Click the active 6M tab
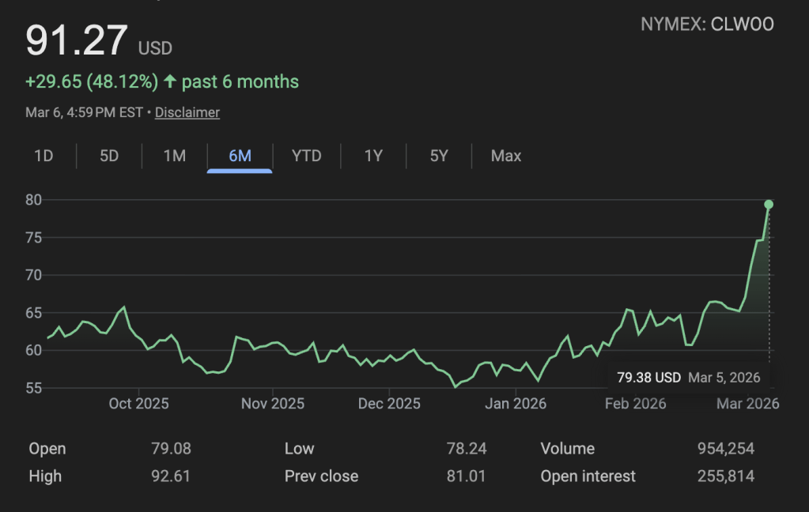The image size is (809, 512). [x=240, y=156]
